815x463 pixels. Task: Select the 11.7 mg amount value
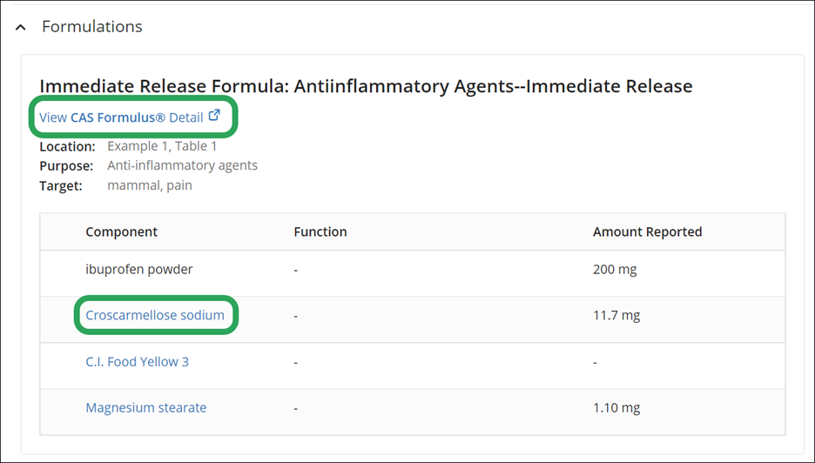click(616, 315)
